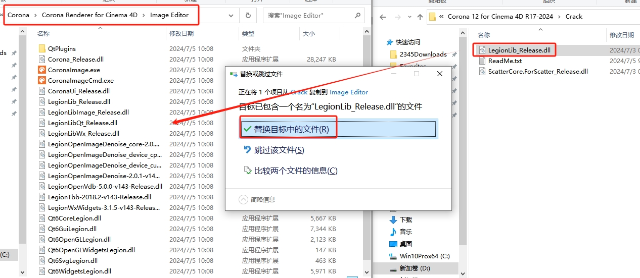
Task: Select 新加卷 (D:) drive in navigation pane
Action: (415, 268)
